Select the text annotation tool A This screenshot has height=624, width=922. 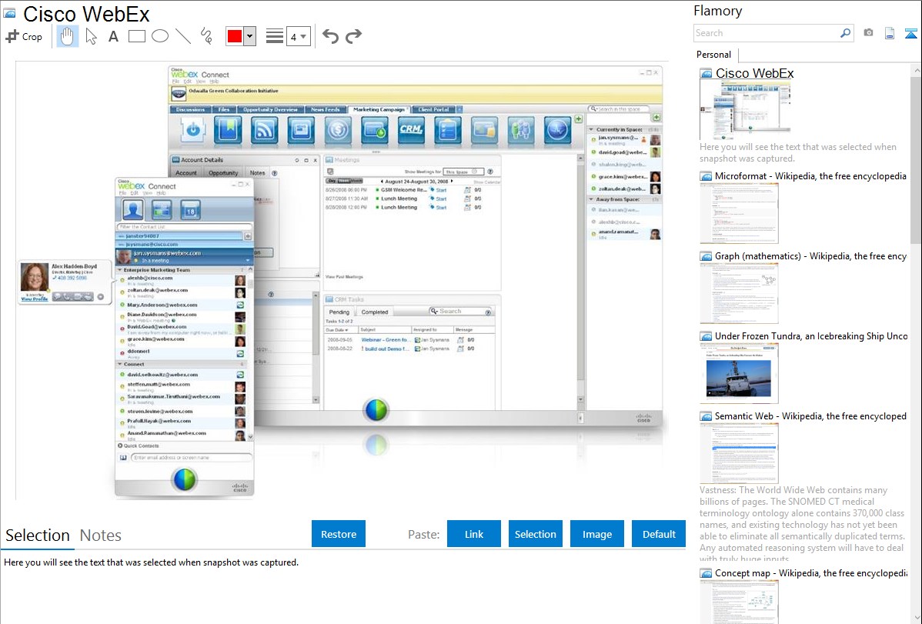coord(113,36)
